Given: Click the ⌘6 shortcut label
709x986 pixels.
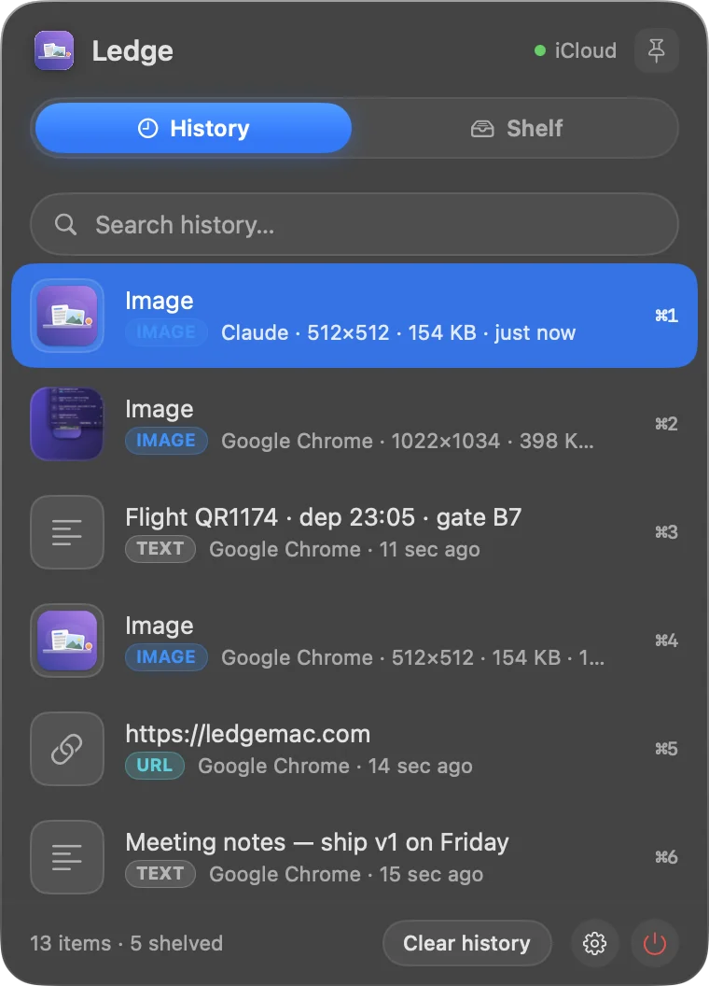Looking at the screenshot, I should (666, 856).
